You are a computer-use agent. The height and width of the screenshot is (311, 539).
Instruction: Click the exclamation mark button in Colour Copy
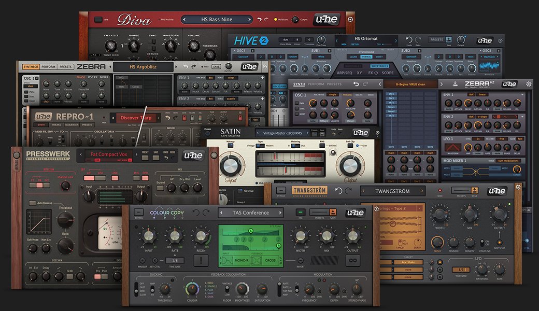click(x=201, y=260)
